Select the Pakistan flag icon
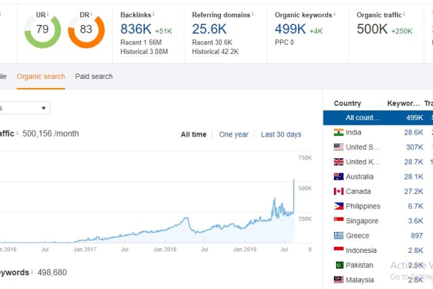This screenshot has width=433, height=289. click(339, 265)
